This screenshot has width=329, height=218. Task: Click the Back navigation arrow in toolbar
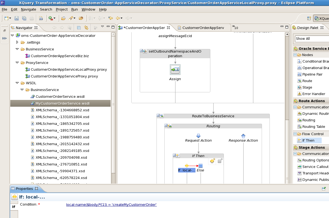click(118, 18)
